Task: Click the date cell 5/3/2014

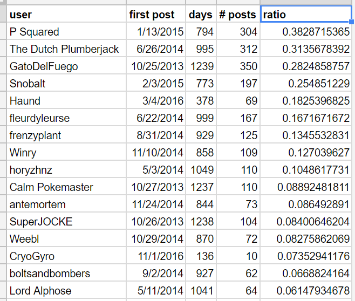Action: coord(156,170)
